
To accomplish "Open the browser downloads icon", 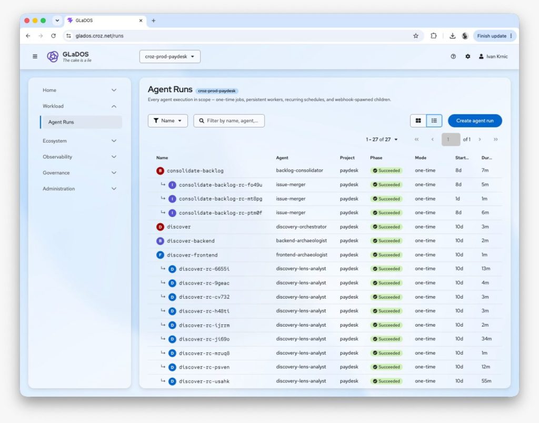I will point(452,36).
